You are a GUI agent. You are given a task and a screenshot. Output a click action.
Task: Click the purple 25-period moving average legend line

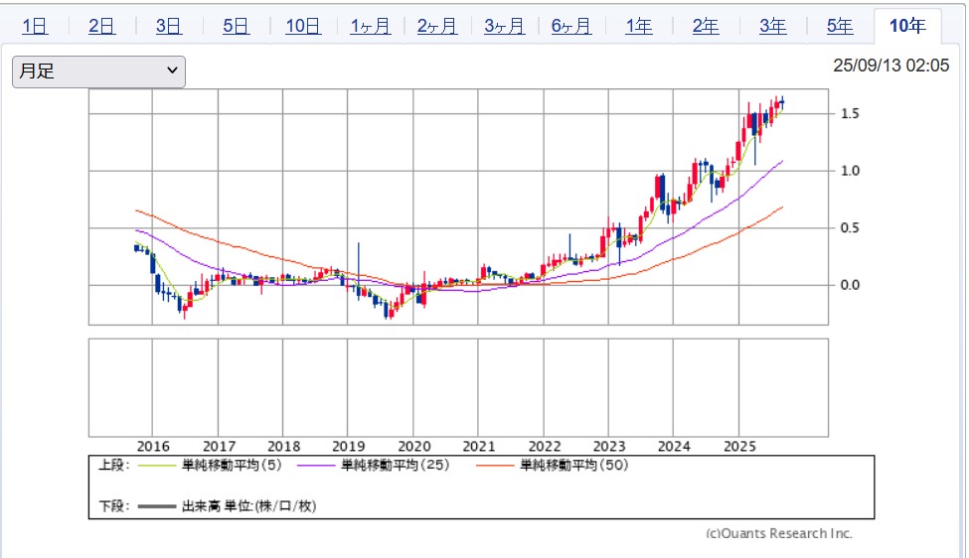(315, 466)
